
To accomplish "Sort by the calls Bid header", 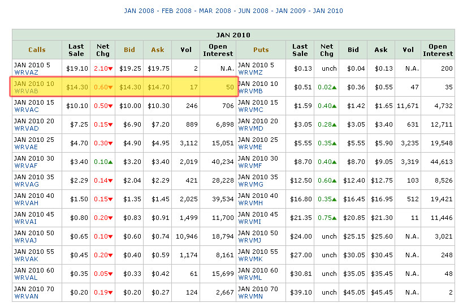I will pos(129,50).
